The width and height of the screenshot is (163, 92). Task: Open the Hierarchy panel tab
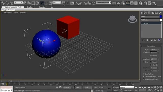pos(149,13)
